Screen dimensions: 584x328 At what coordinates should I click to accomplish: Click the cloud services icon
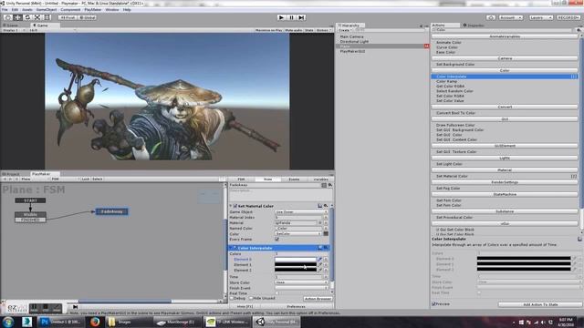tap(491, 17)
